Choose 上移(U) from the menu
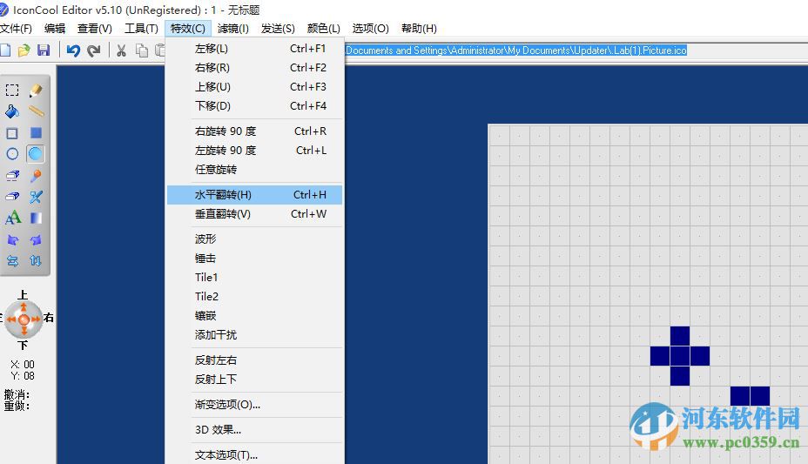This screenshot has height=464, width=808. tap(254, 86)
